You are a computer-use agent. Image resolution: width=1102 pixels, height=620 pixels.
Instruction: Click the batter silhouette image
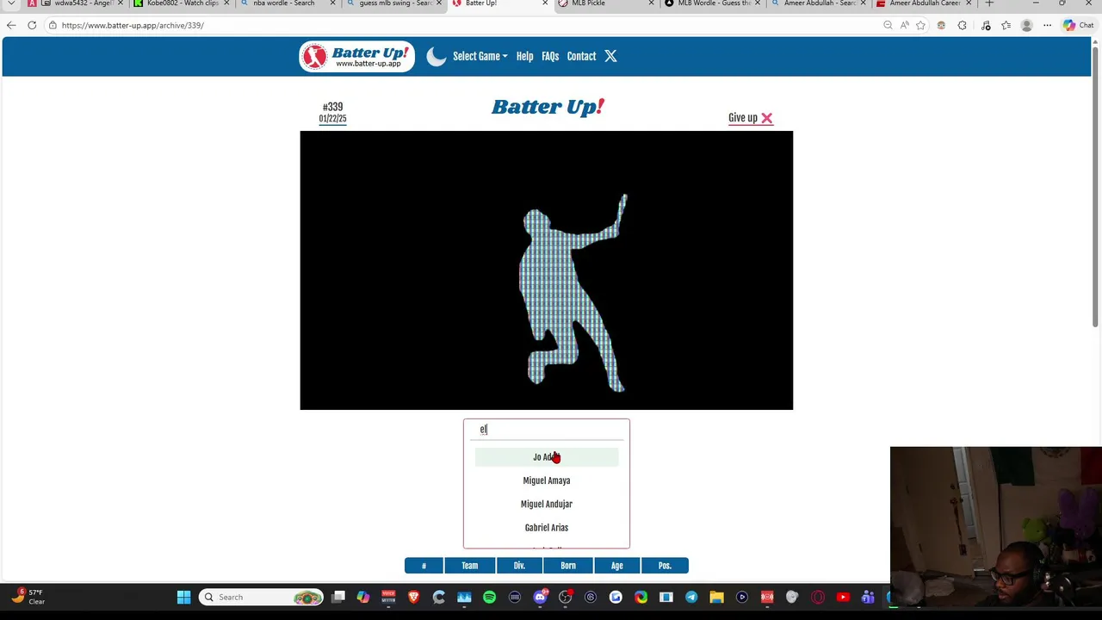[x=546, y=270]
